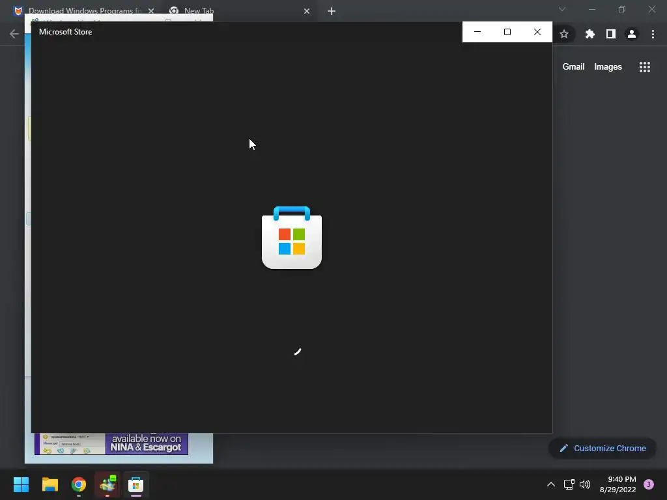Open the Images link

pos(608,67)
